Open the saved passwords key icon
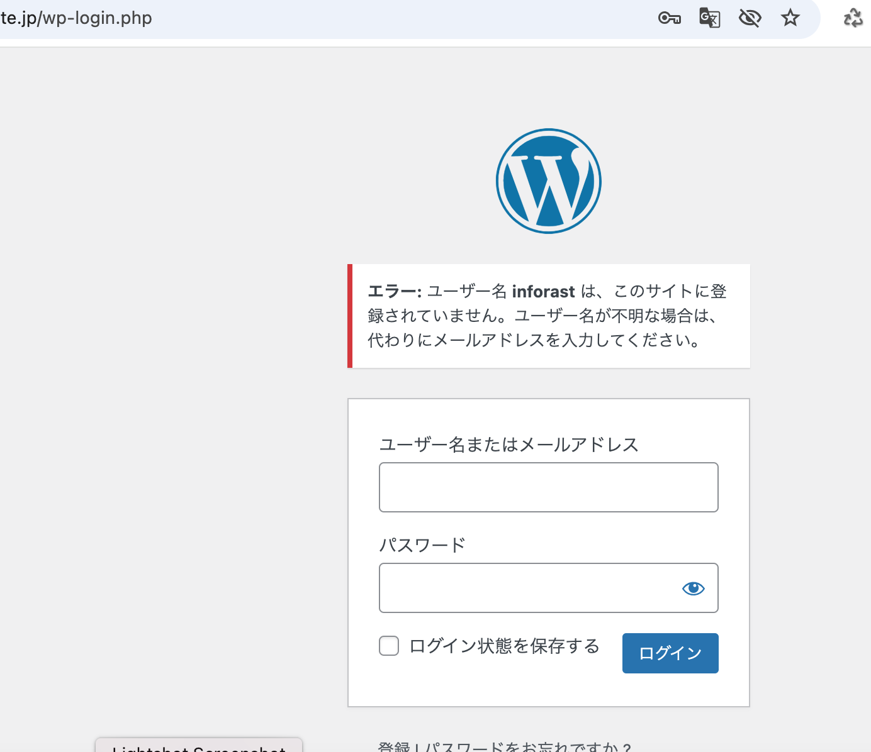The image size is (871, 752). tap(669, 18)
